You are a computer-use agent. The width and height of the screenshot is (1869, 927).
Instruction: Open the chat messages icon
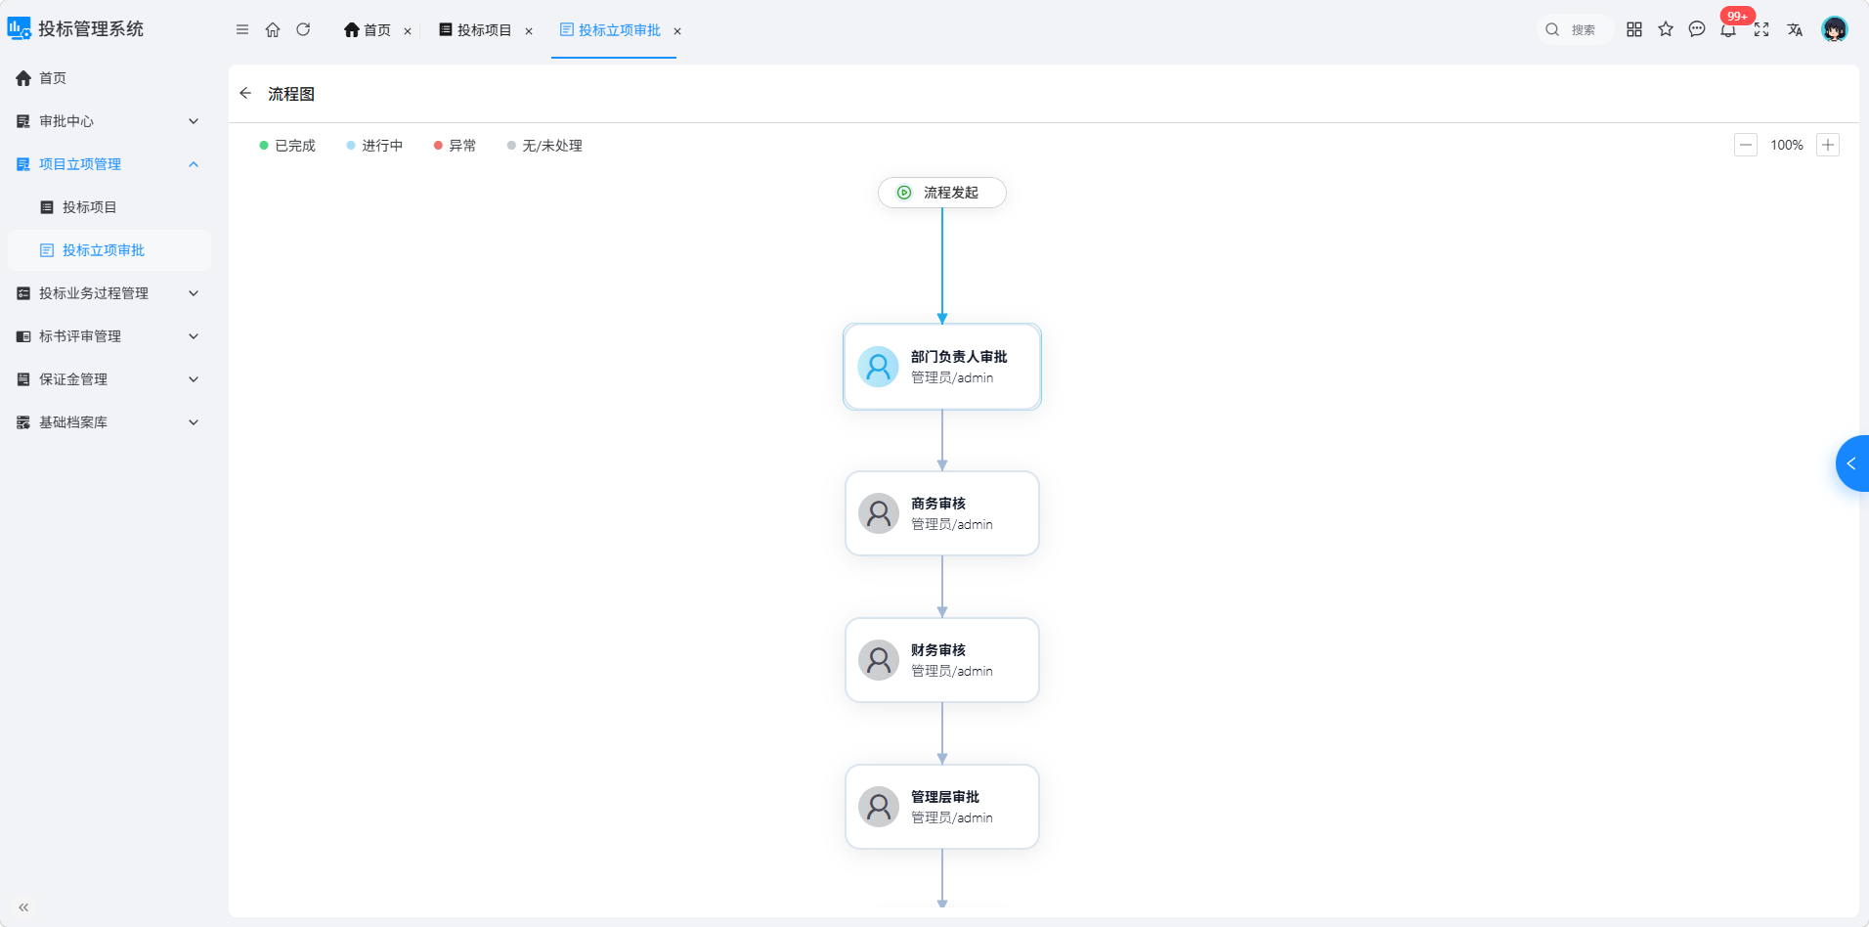pos(1697,29)
